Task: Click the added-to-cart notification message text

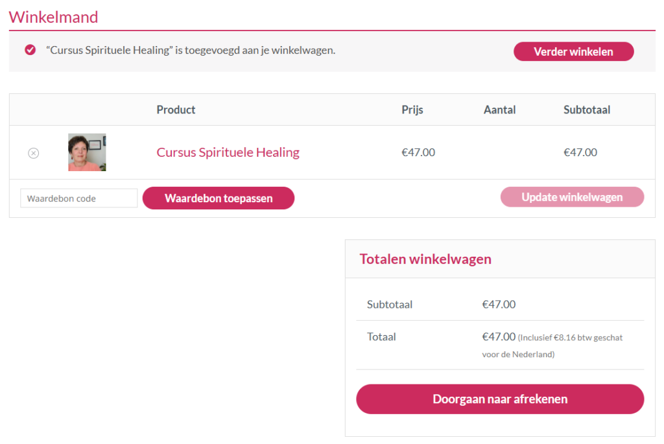Action: (191, 50)
